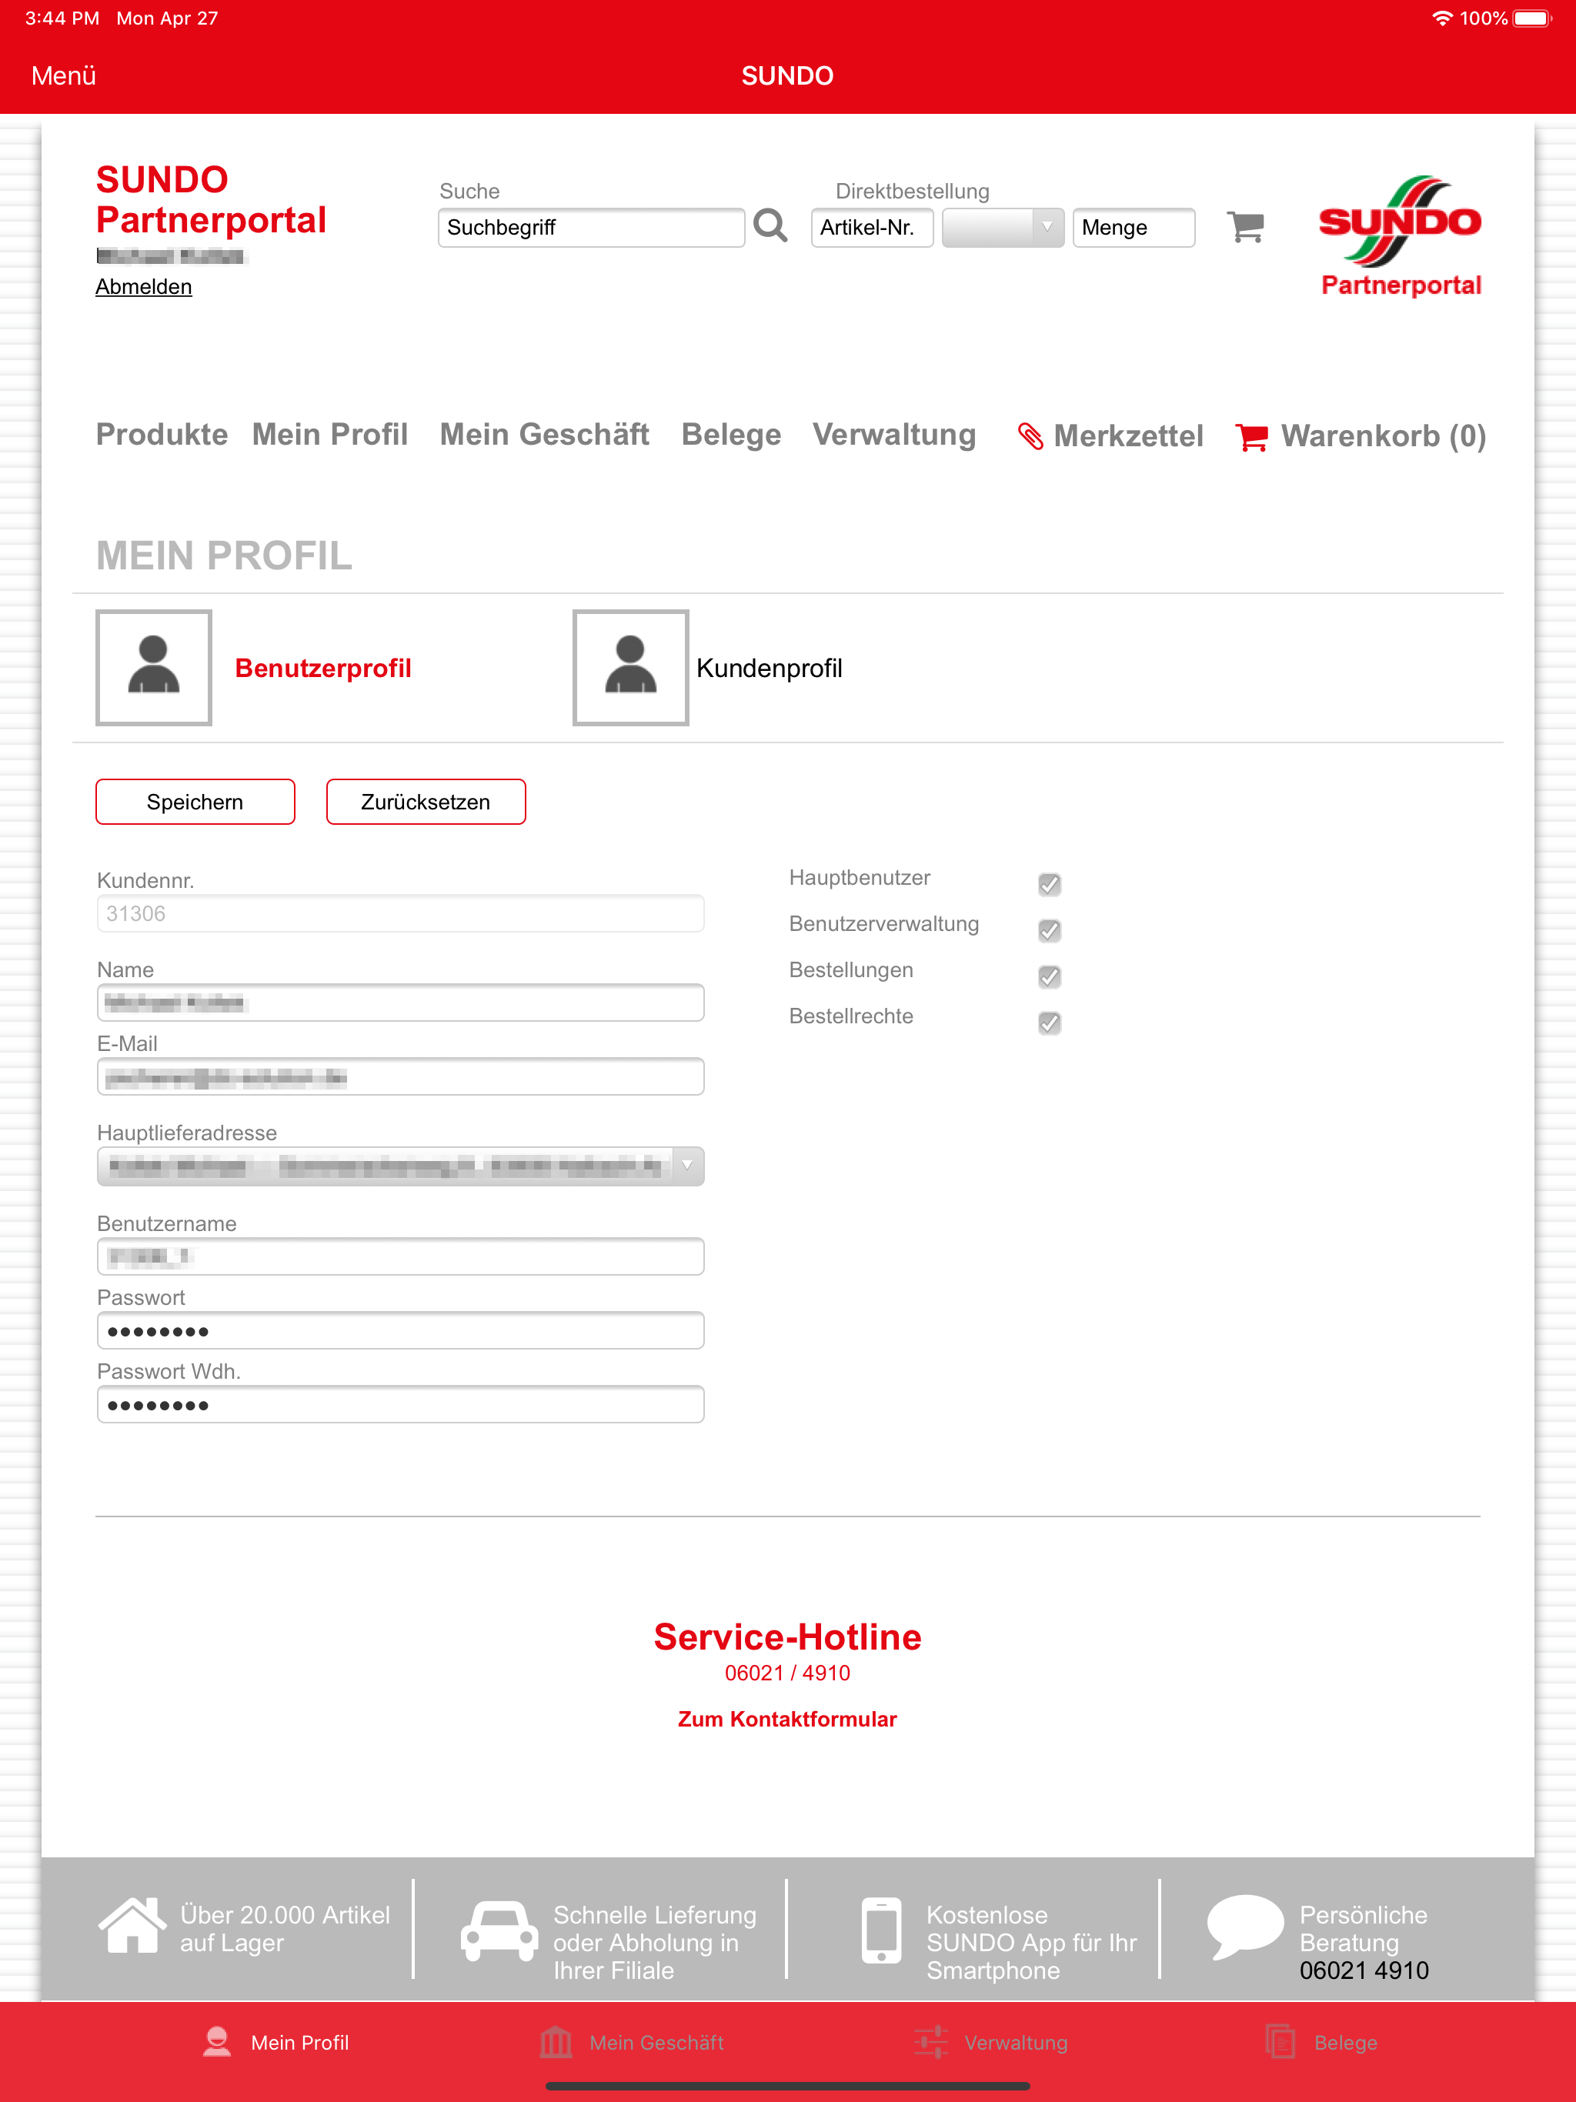The image size is (1576, 2102).
Task: Click the Kundennr. field showing 31306
Action: 400,913
